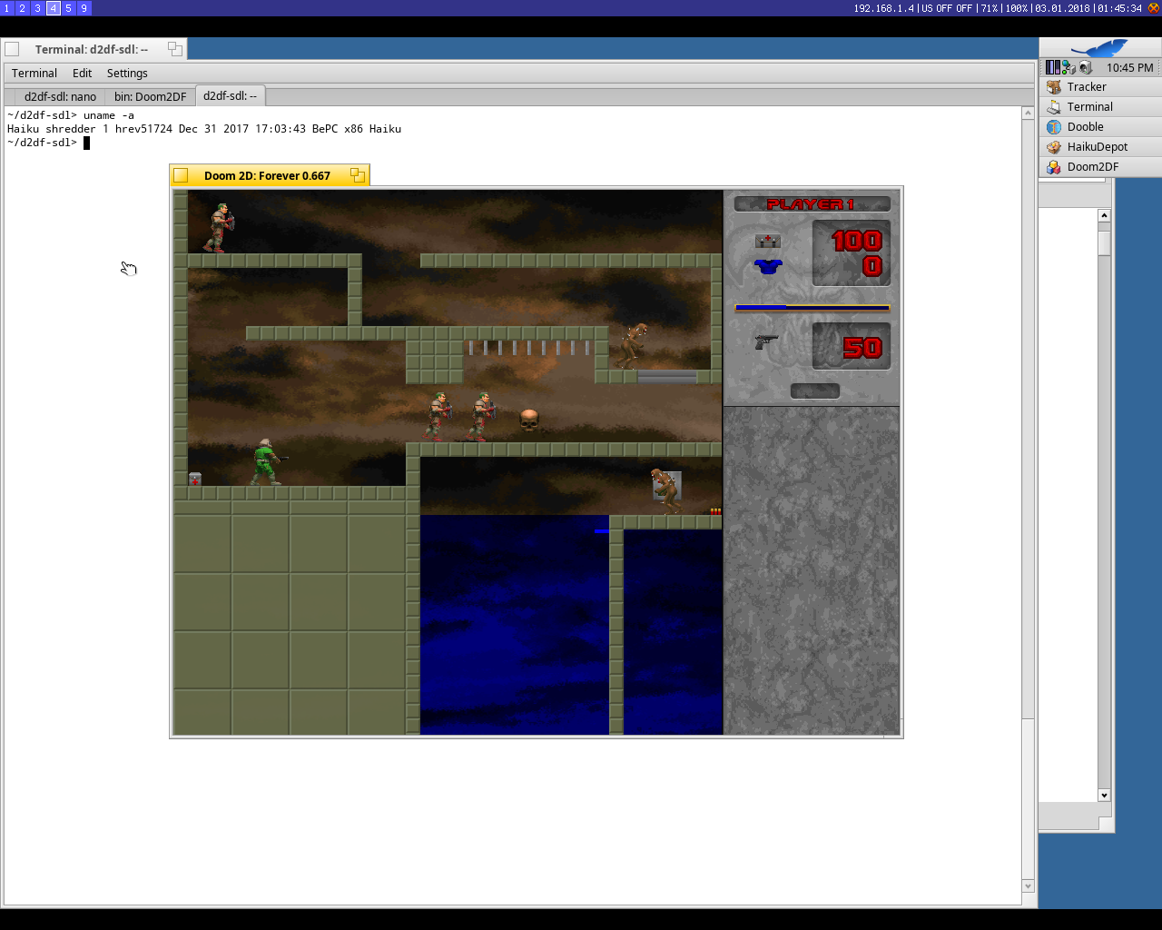Viewport: 1162px width, 930px height.
Task: Switch to the 'd2df-sdl: nano' tab
Action: [x=60, y=96]
